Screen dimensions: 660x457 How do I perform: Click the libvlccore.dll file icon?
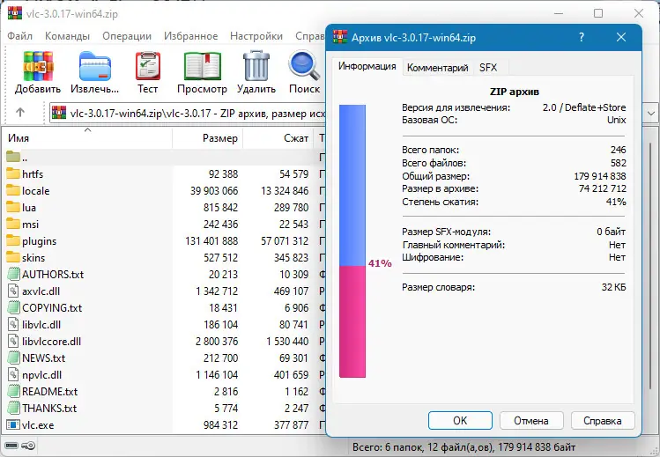[x=13, y=341]
